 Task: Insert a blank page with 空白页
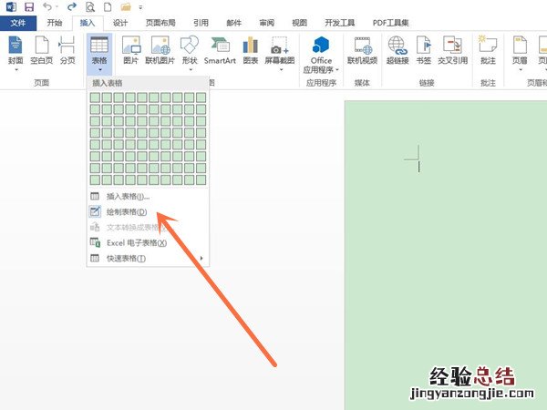42,50
